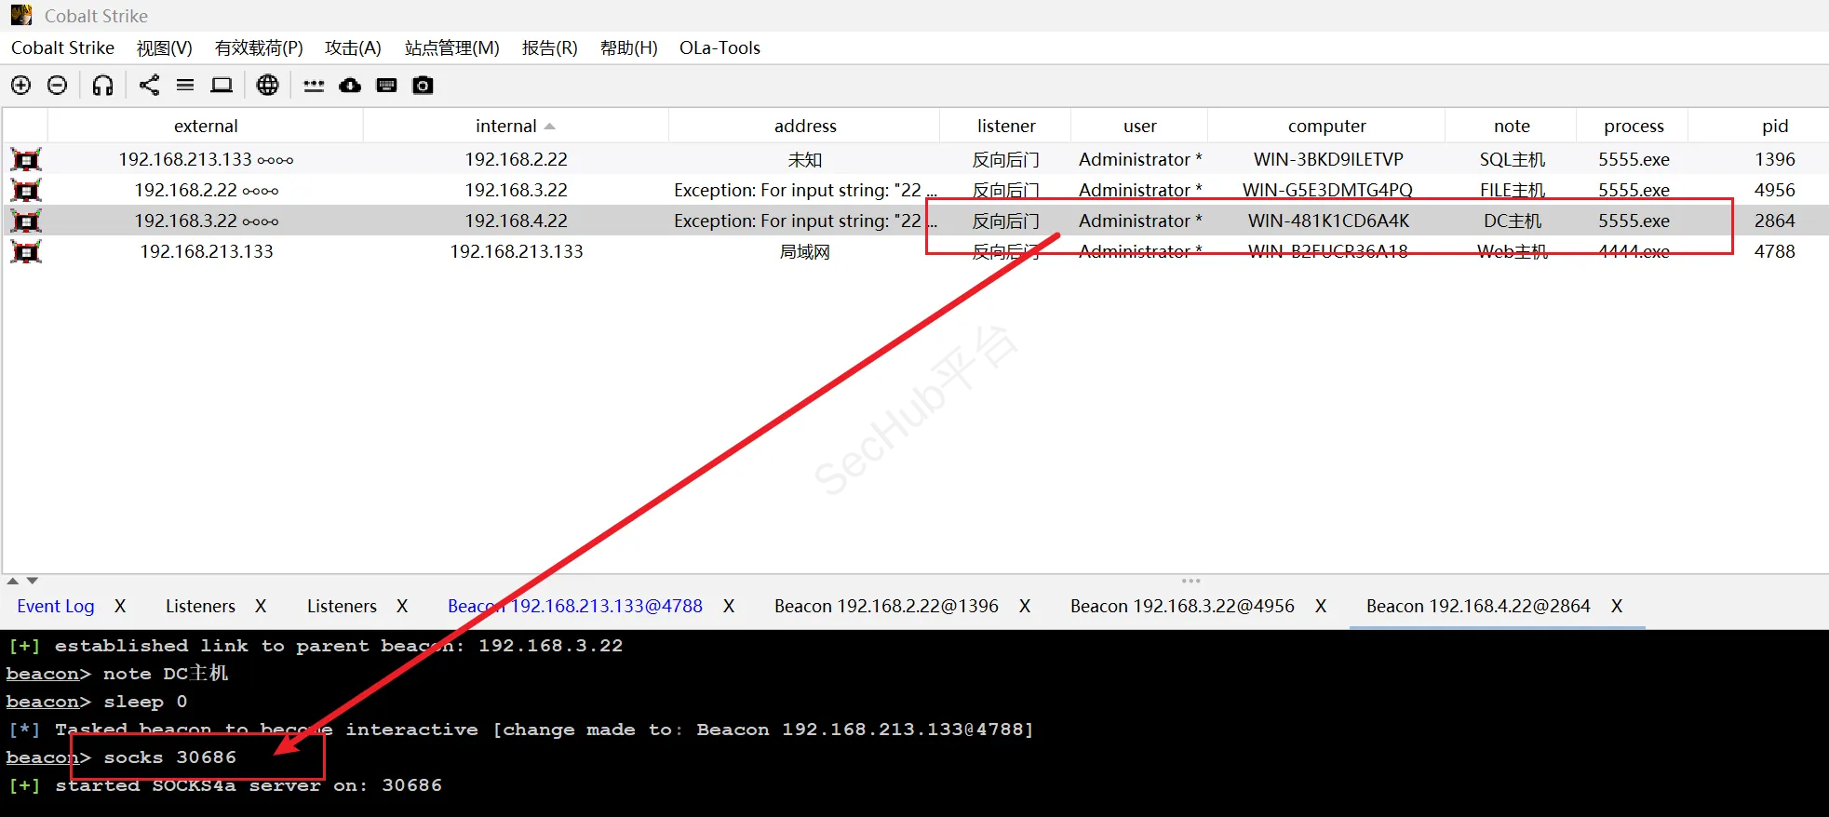Open credentials via the dotted-line icon
The image size is (1829, 817).
pos(314,86)
